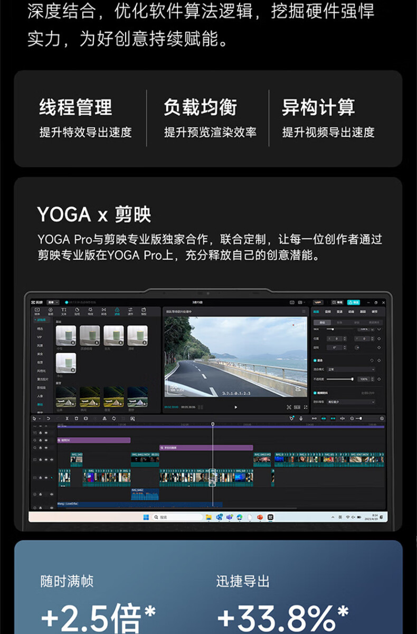This screenshot has height=634, width=417.
Task: Click the undo arrow in timeline toolbar
Action: coord(48,418)
